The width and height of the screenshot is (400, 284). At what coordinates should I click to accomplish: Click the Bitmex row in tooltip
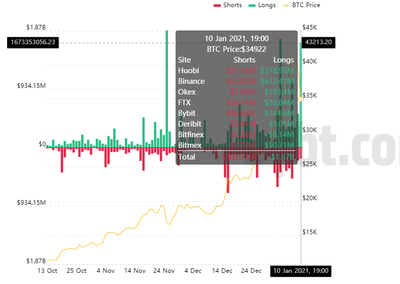(x=236, y=145)
